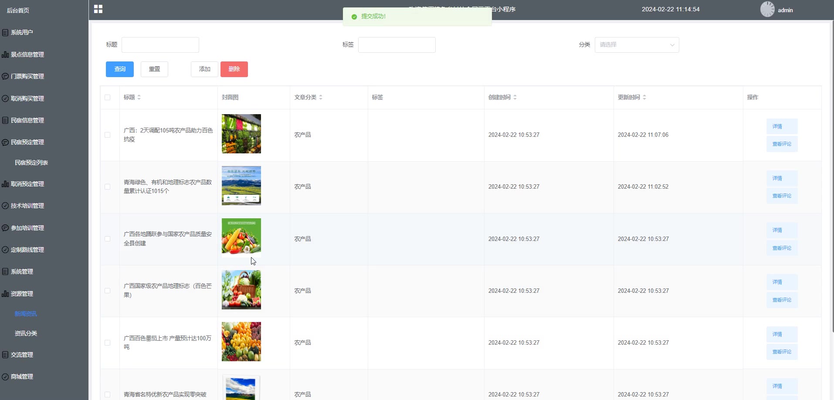Viewport: 834px width, 400px height.
Task: Go to 后台首页 in the sidebar
Action: (18, 10)
